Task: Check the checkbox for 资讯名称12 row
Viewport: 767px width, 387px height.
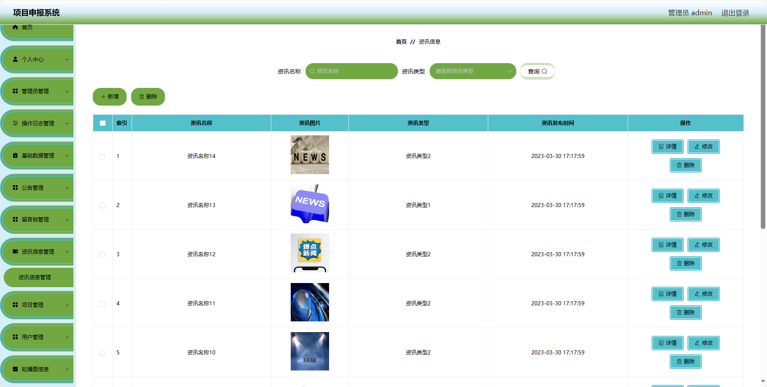Action: (x=102, y=255)
